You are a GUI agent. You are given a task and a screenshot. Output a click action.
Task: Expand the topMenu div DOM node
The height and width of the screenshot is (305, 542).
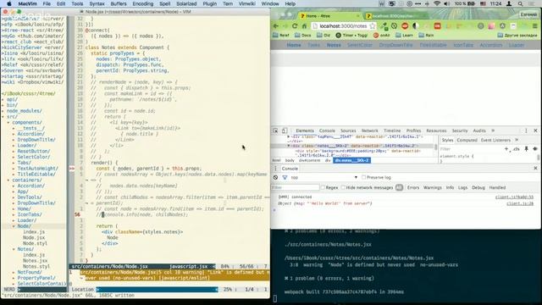point(289,137)
